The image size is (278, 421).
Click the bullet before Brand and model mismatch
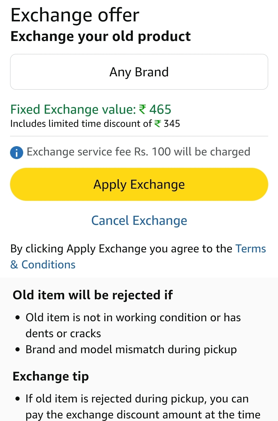coord(18,350)
